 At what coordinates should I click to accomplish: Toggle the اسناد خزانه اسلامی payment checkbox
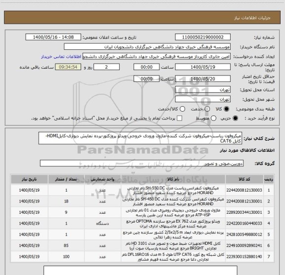point(180,118)
